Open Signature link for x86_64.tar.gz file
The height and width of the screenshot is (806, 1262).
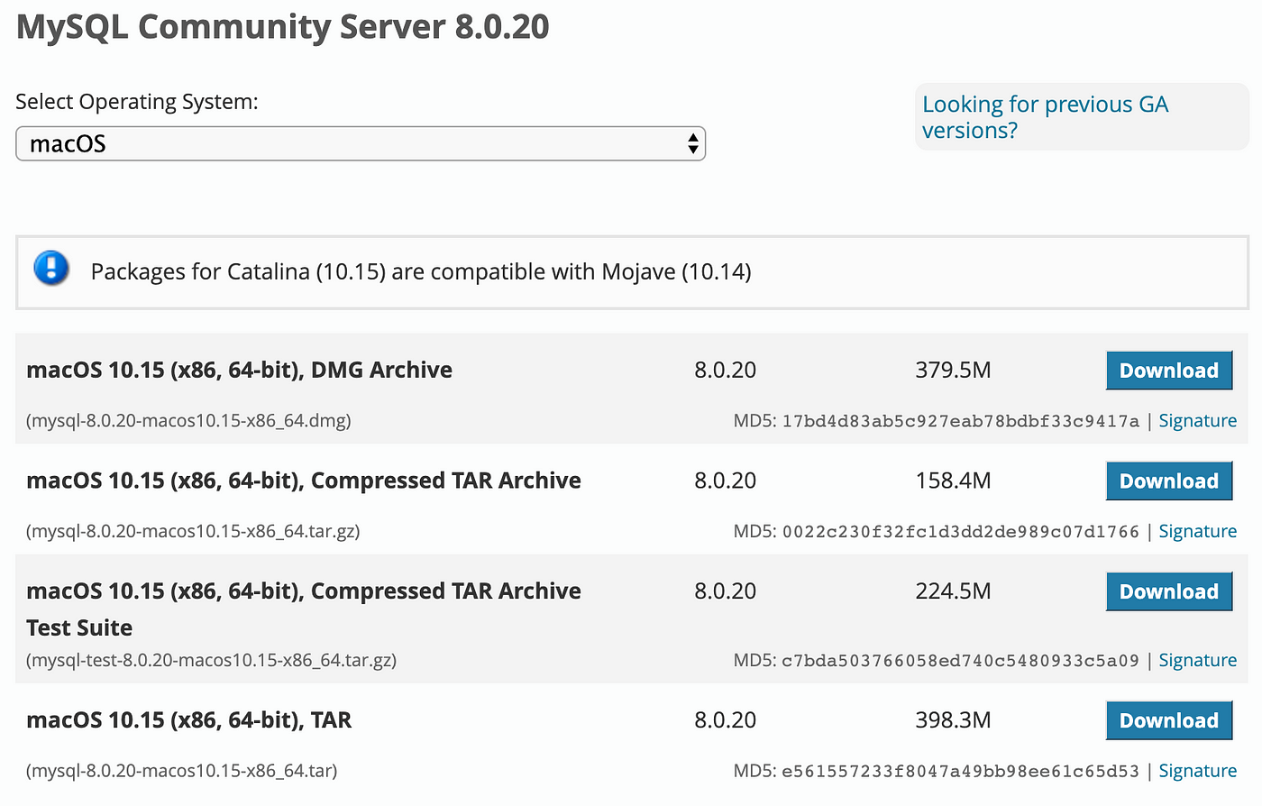[x=1197, y=532]
